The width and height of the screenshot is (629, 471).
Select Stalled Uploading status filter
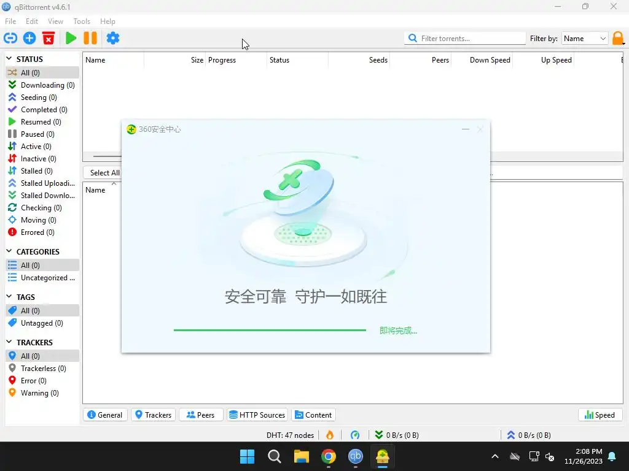pos(42,183)
